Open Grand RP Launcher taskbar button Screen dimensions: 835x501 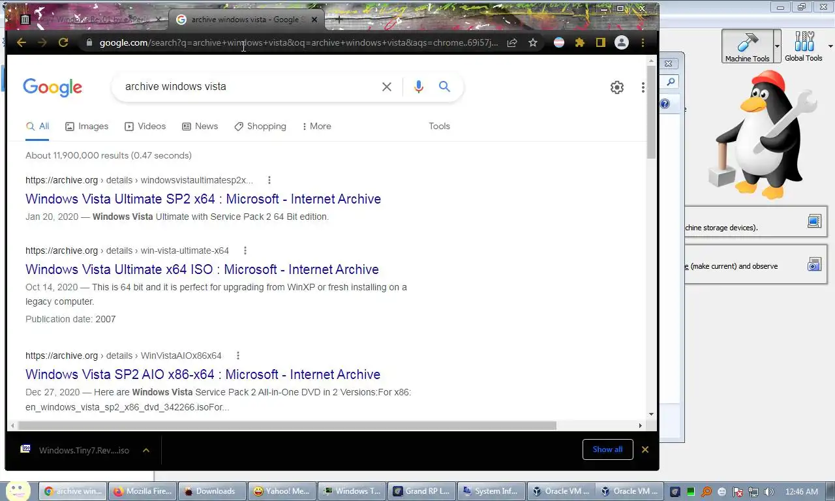(421, 491)
